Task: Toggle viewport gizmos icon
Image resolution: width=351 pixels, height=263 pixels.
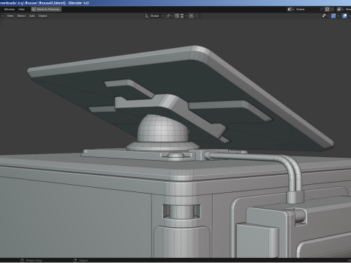Action: coord(333,16)
